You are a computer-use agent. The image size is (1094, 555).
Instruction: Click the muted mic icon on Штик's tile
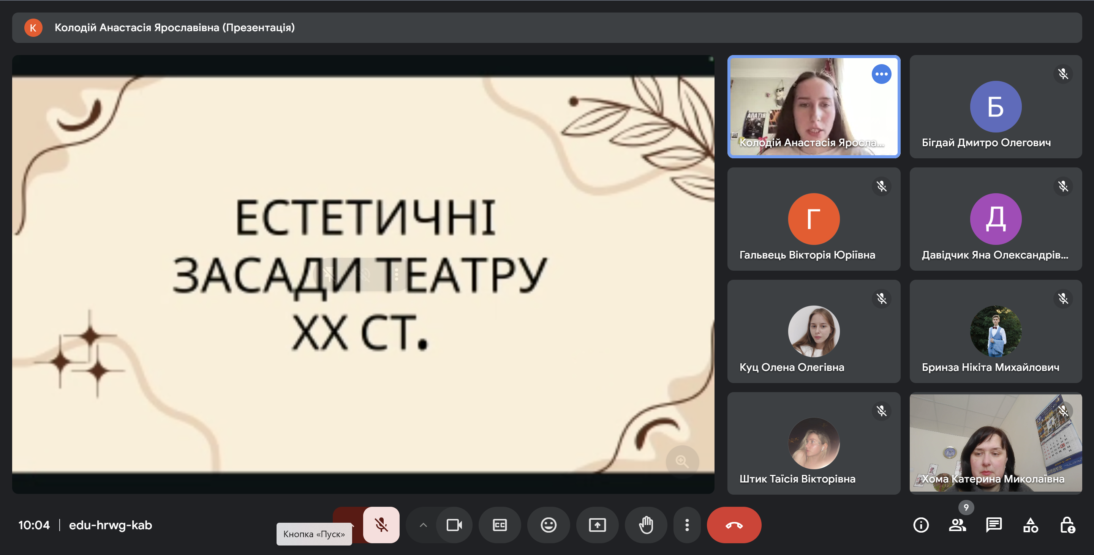tap(881, 411)
